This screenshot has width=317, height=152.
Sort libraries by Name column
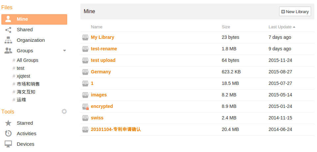click(97, 27)
